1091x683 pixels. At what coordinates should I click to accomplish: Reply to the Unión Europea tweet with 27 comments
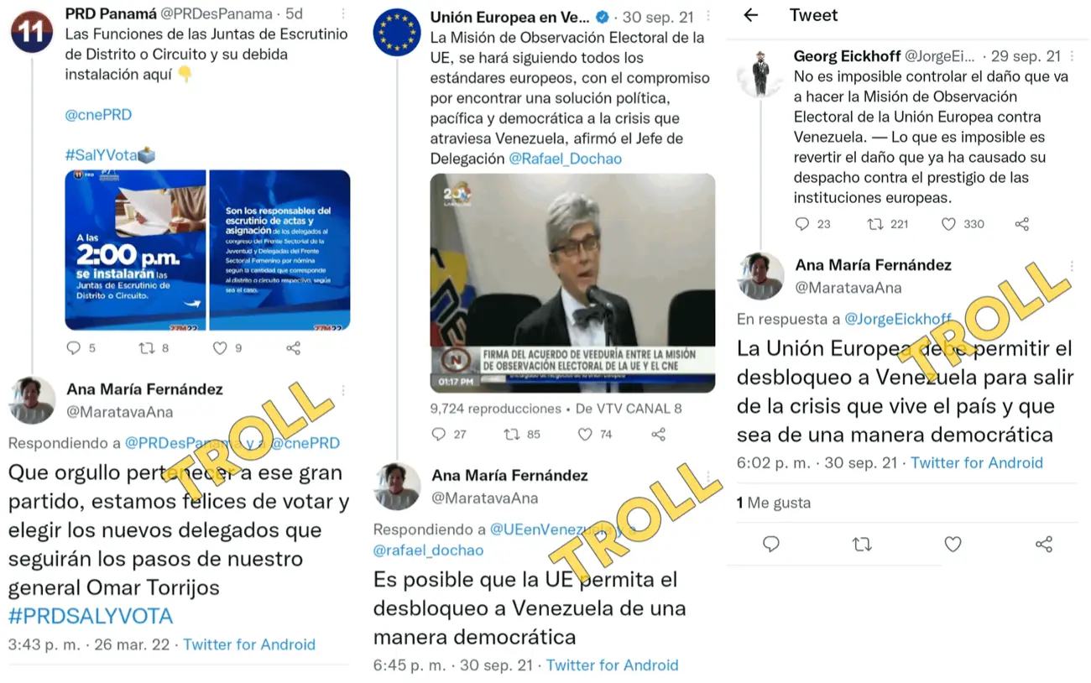click(x=438, y=434)
